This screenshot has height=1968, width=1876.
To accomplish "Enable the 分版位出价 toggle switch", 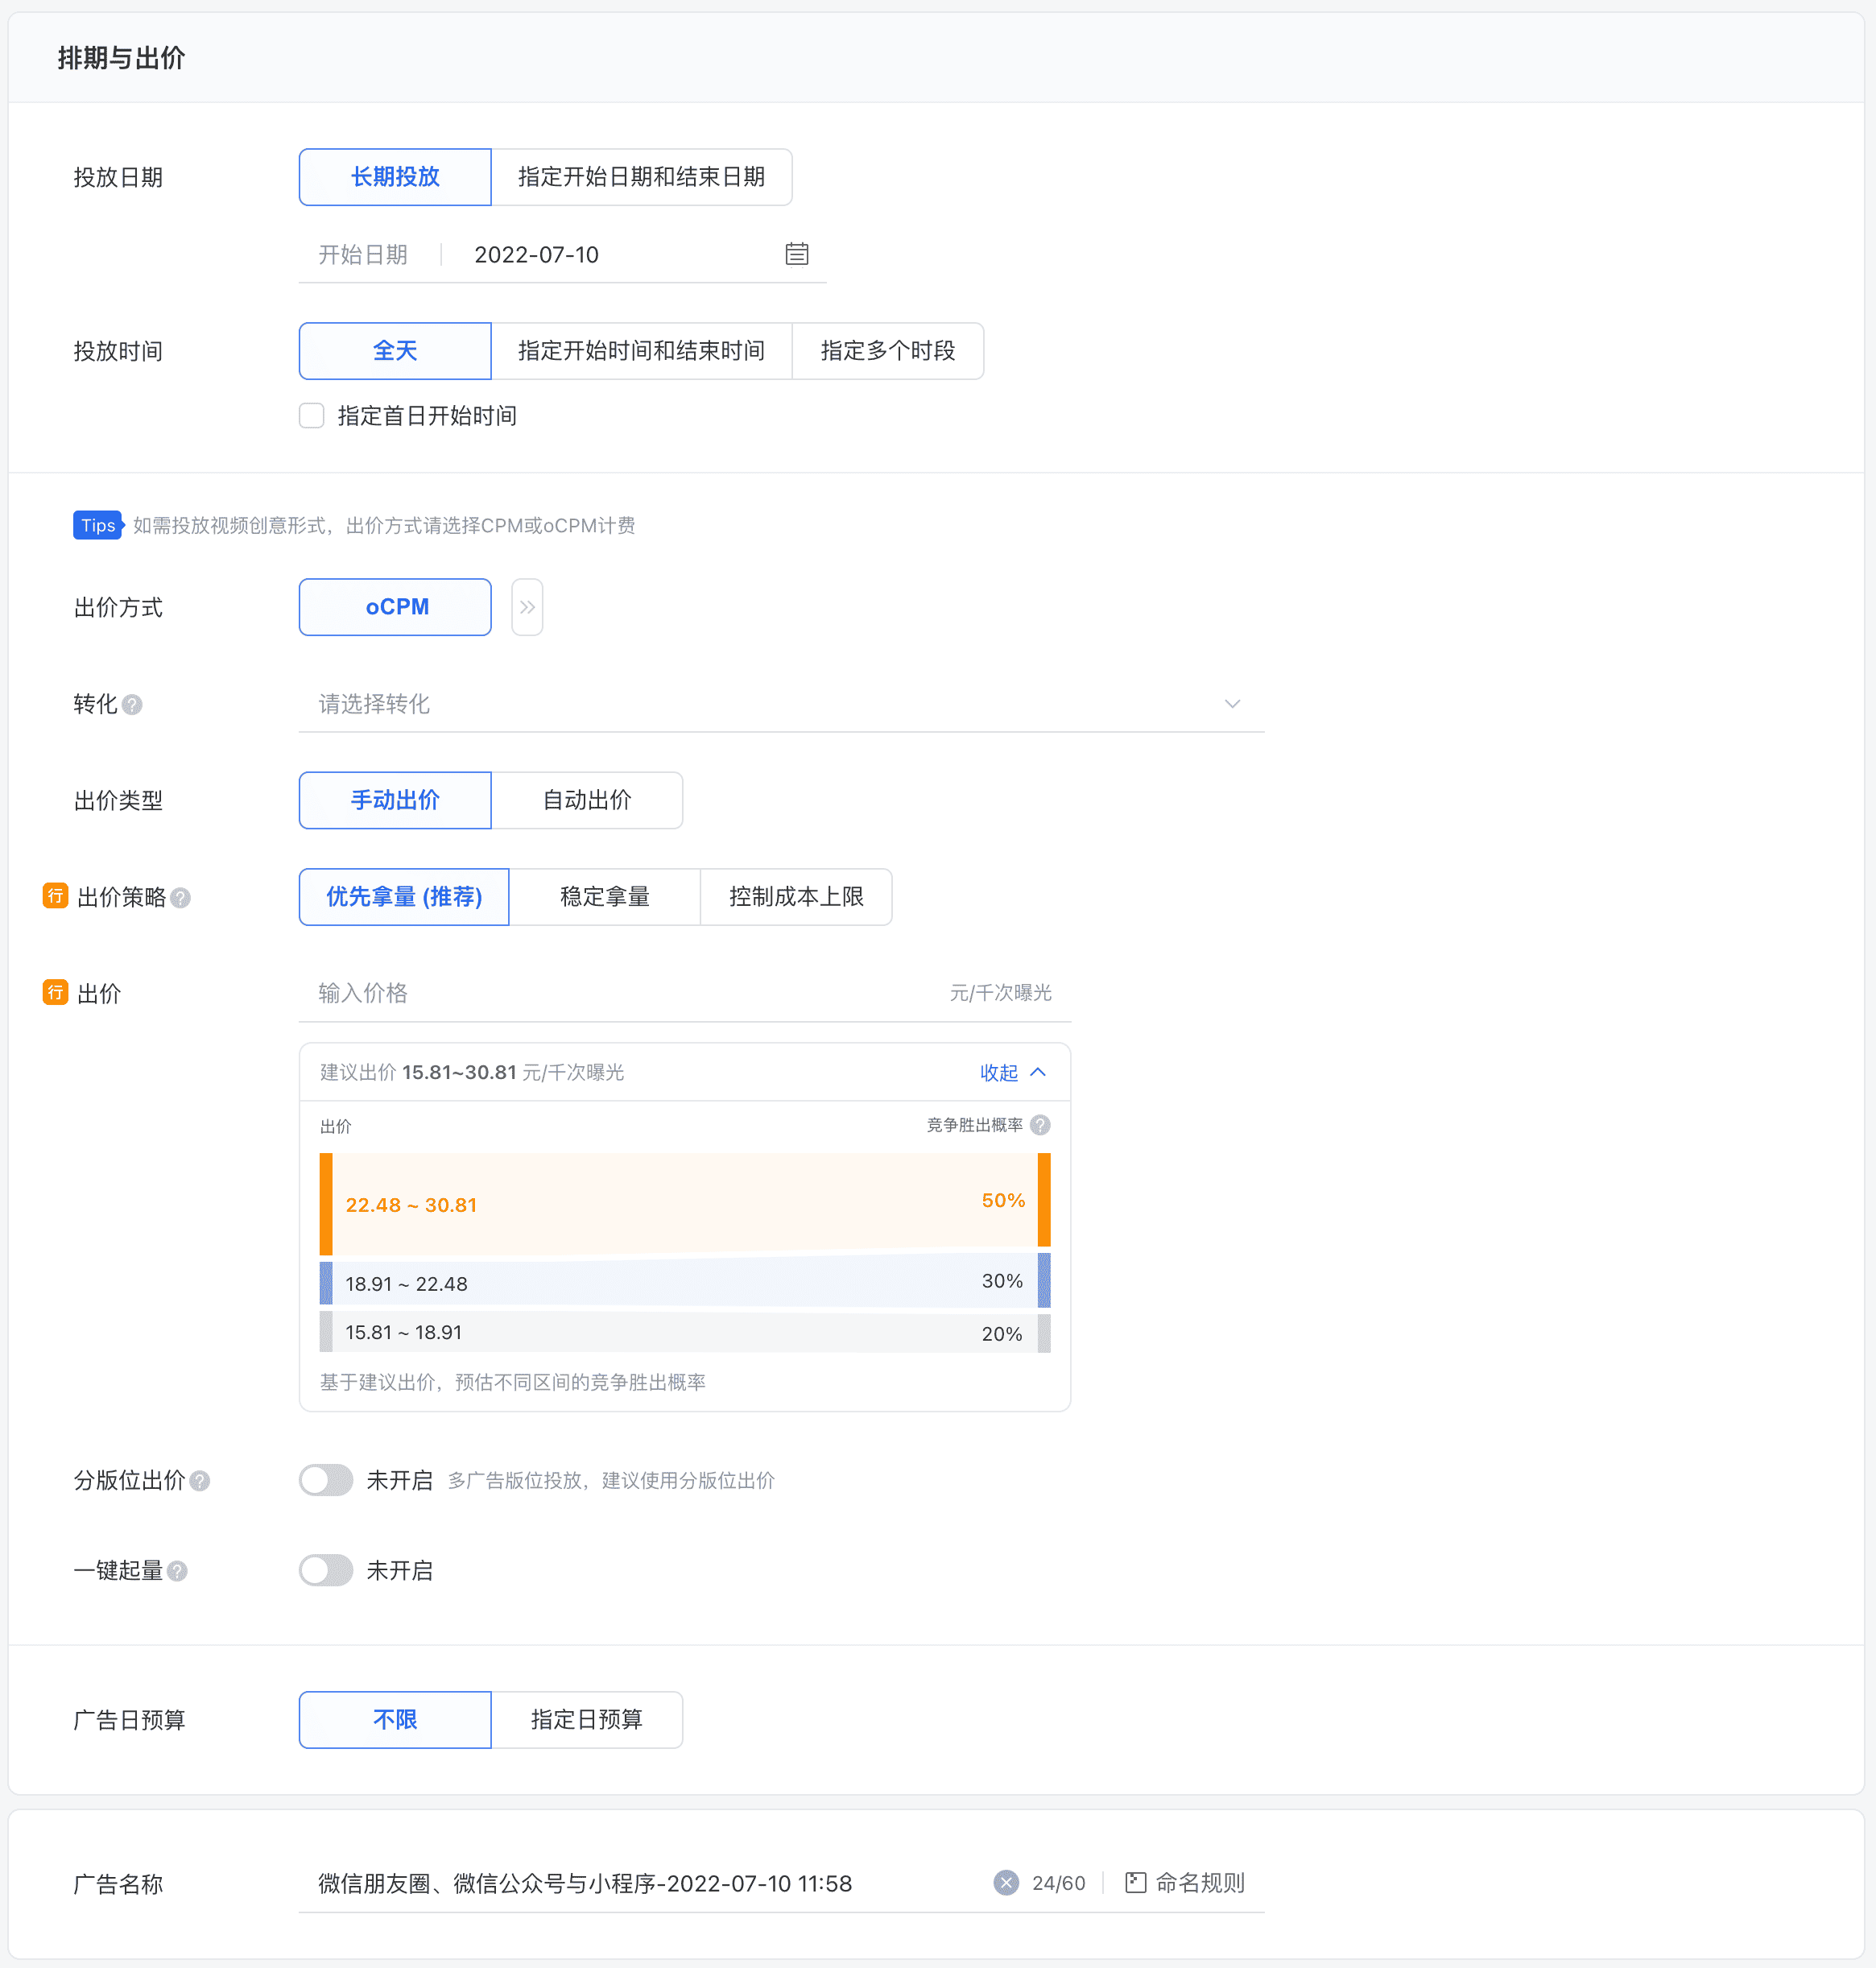I will (326, 1480).
